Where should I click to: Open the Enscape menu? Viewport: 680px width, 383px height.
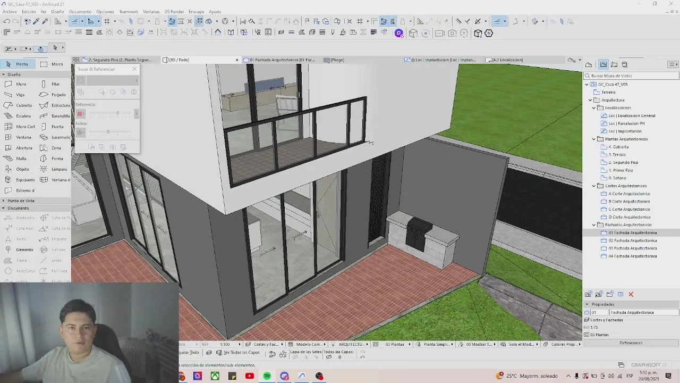coord(196,11)
